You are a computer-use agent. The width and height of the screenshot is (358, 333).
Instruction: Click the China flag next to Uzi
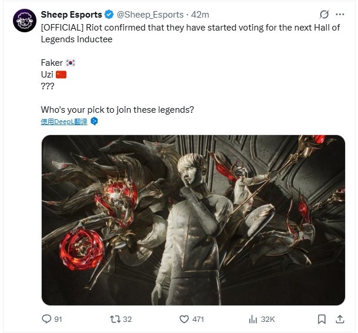(x=61, y=75)
